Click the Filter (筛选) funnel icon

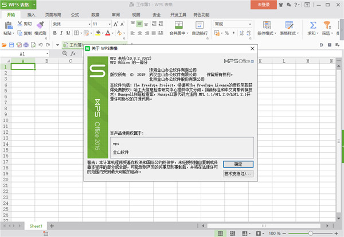point(327,26)
